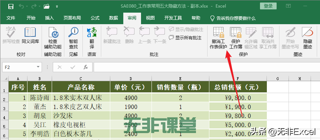Click the 告诉我你想要做什么 search box
The height and width of the screenshot is (140, 320).
click(x=233, y=18)
